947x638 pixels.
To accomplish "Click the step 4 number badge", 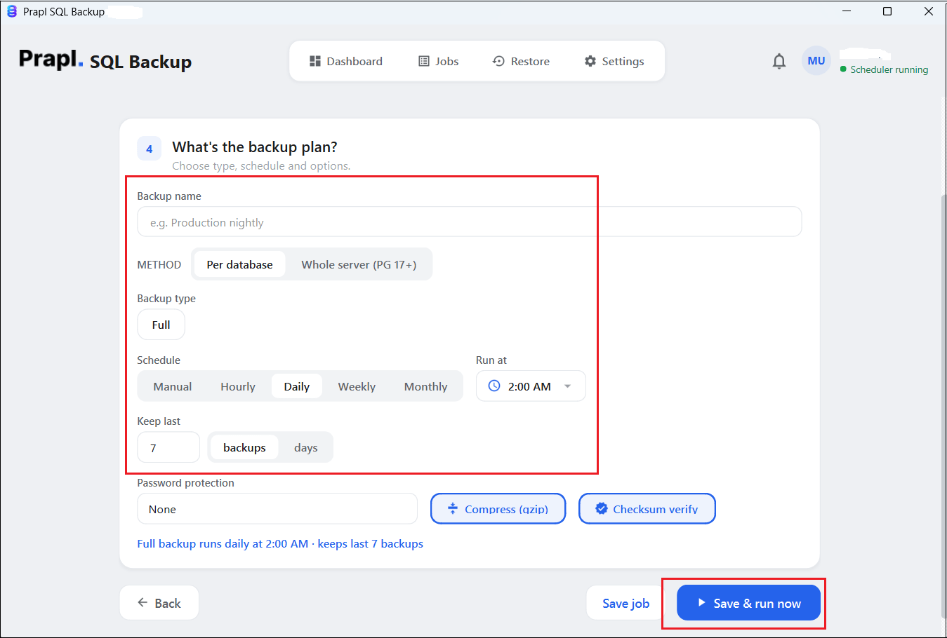I will 150,149.
